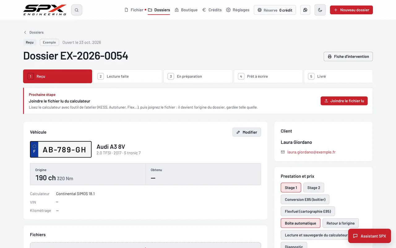Create a Nouveau dossier

(351, 10)
